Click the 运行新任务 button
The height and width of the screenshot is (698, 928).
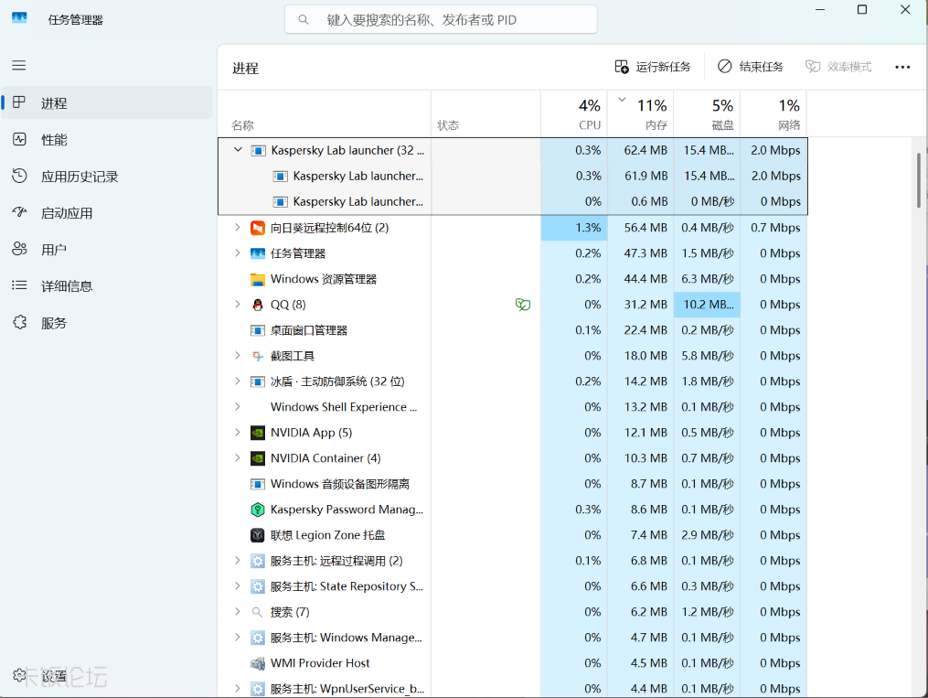click(x=653, y=67)
